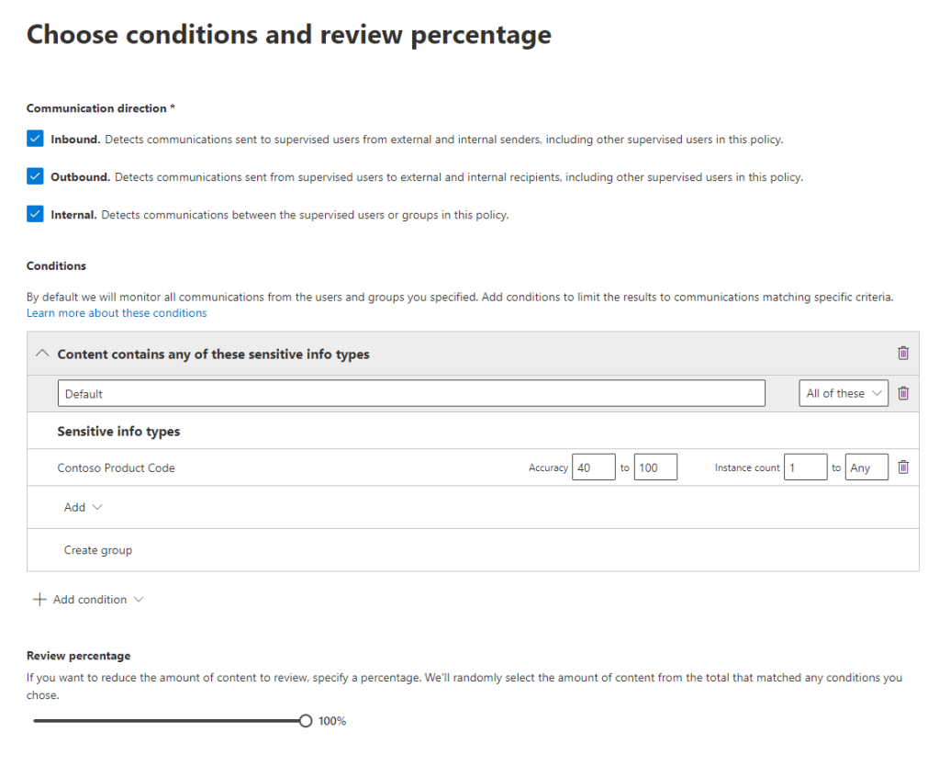939x777 pixels.
Task: Click the Accuracy maximum field showing 100
Action: pos(655,467)
